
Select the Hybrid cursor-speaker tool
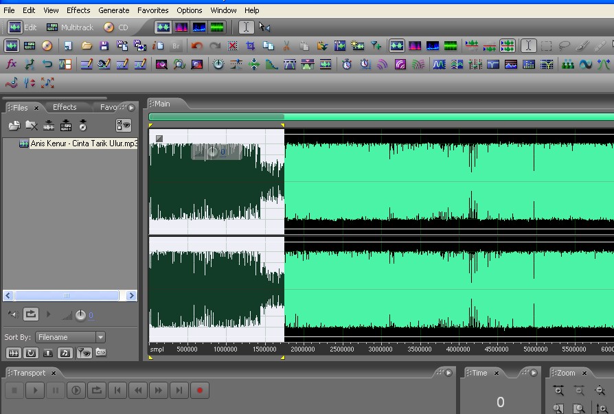click(x=264, y=27)
